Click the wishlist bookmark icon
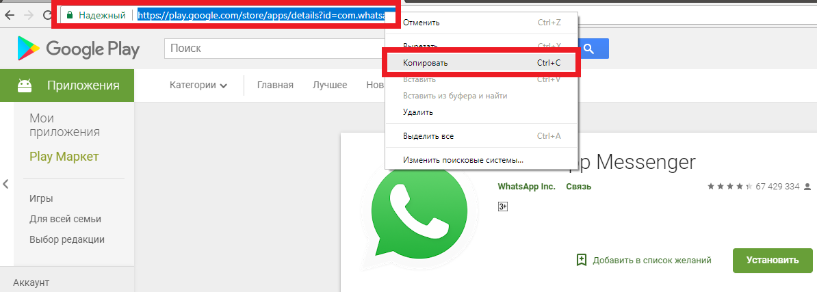The height and width of the screenshot is (292, 817). [x=582, y=260]
